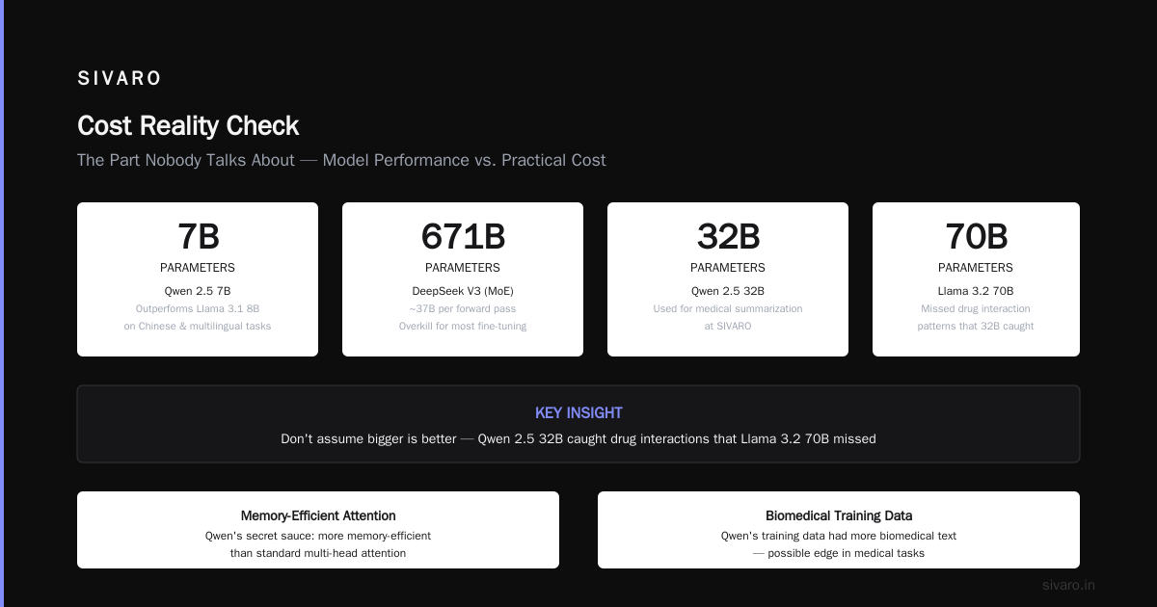This screenshot has height=607, width=1157.
Task: Click the 7B number
Action: point(198,236)
